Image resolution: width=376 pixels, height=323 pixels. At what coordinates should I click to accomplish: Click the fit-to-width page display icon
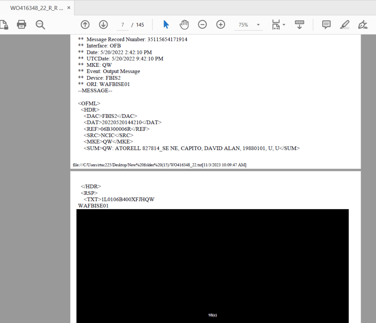(276, 25)
